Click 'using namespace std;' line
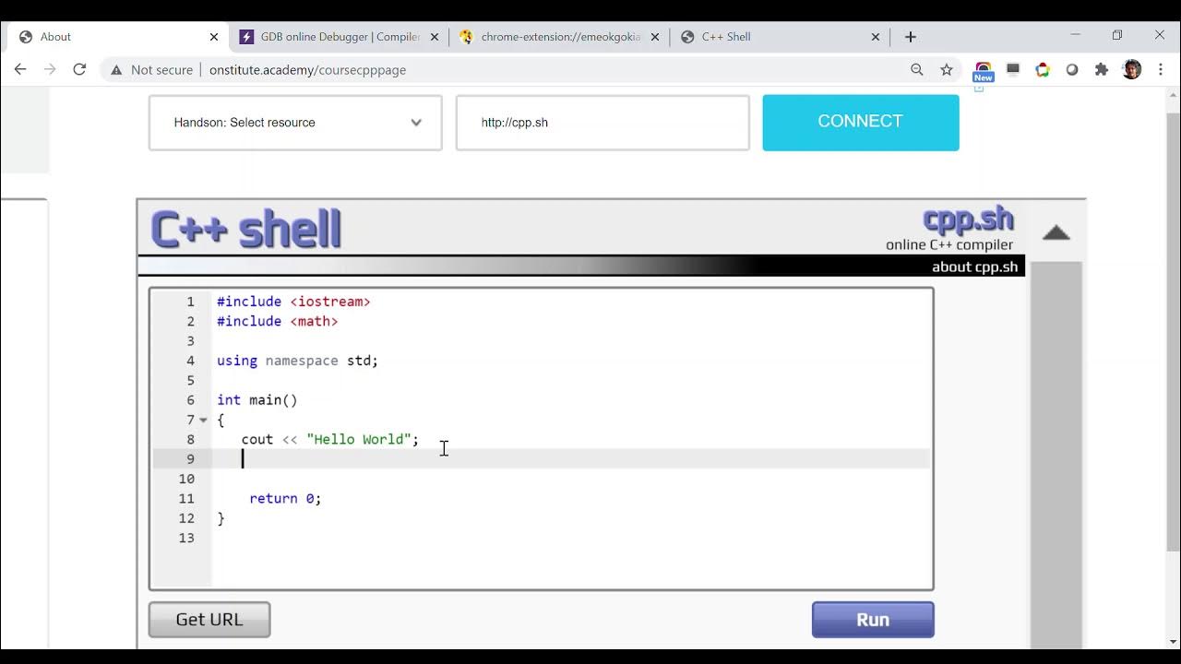 (297, 361)
